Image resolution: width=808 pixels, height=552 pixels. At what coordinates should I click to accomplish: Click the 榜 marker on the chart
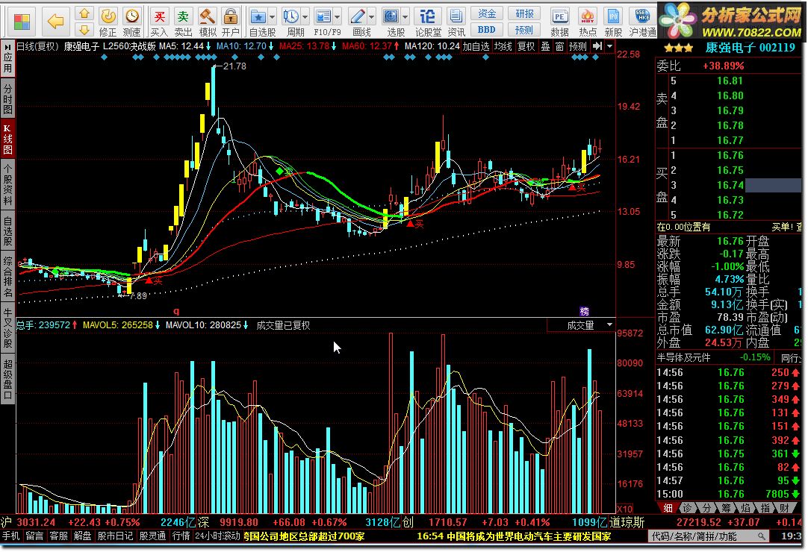click(x=585, y=311)
